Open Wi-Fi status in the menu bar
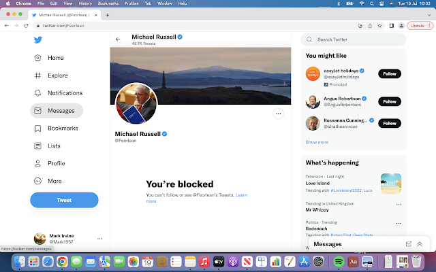The width and height of the screenshot is (436, 272). point(362,3)
